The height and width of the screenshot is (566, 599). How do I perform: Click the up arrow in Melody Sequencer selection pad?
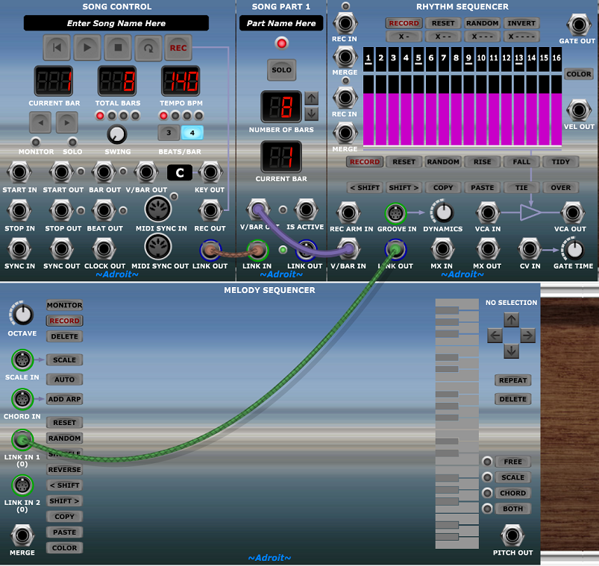[x=511, y=320]
